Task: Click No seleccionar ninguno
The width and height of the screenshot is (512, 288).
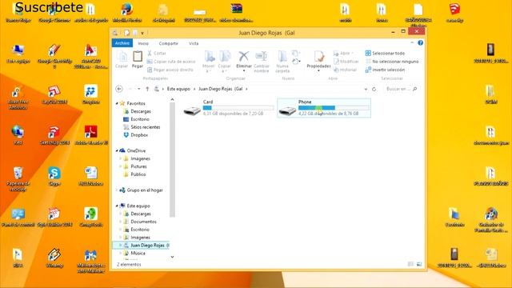Action: tap(392, 62)
